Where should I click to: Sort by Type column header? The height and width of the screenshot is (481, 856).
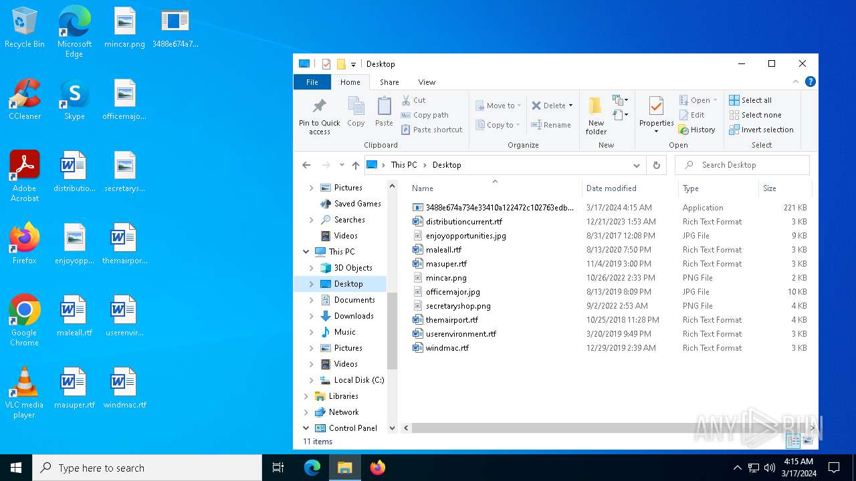click(x=719, y=188)
